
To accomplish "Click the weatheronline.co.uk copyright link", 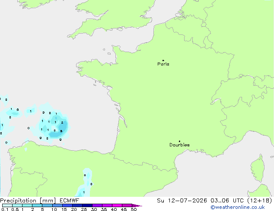I will click(x=238, y=207).
